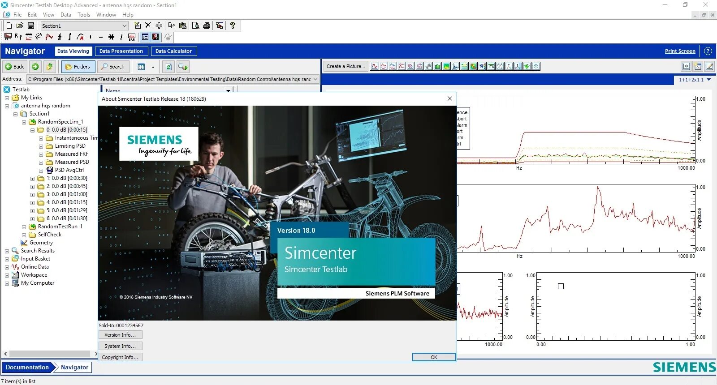Go up one folder level
The width and height of the screenshot is (717, 385).
[50, 67]
